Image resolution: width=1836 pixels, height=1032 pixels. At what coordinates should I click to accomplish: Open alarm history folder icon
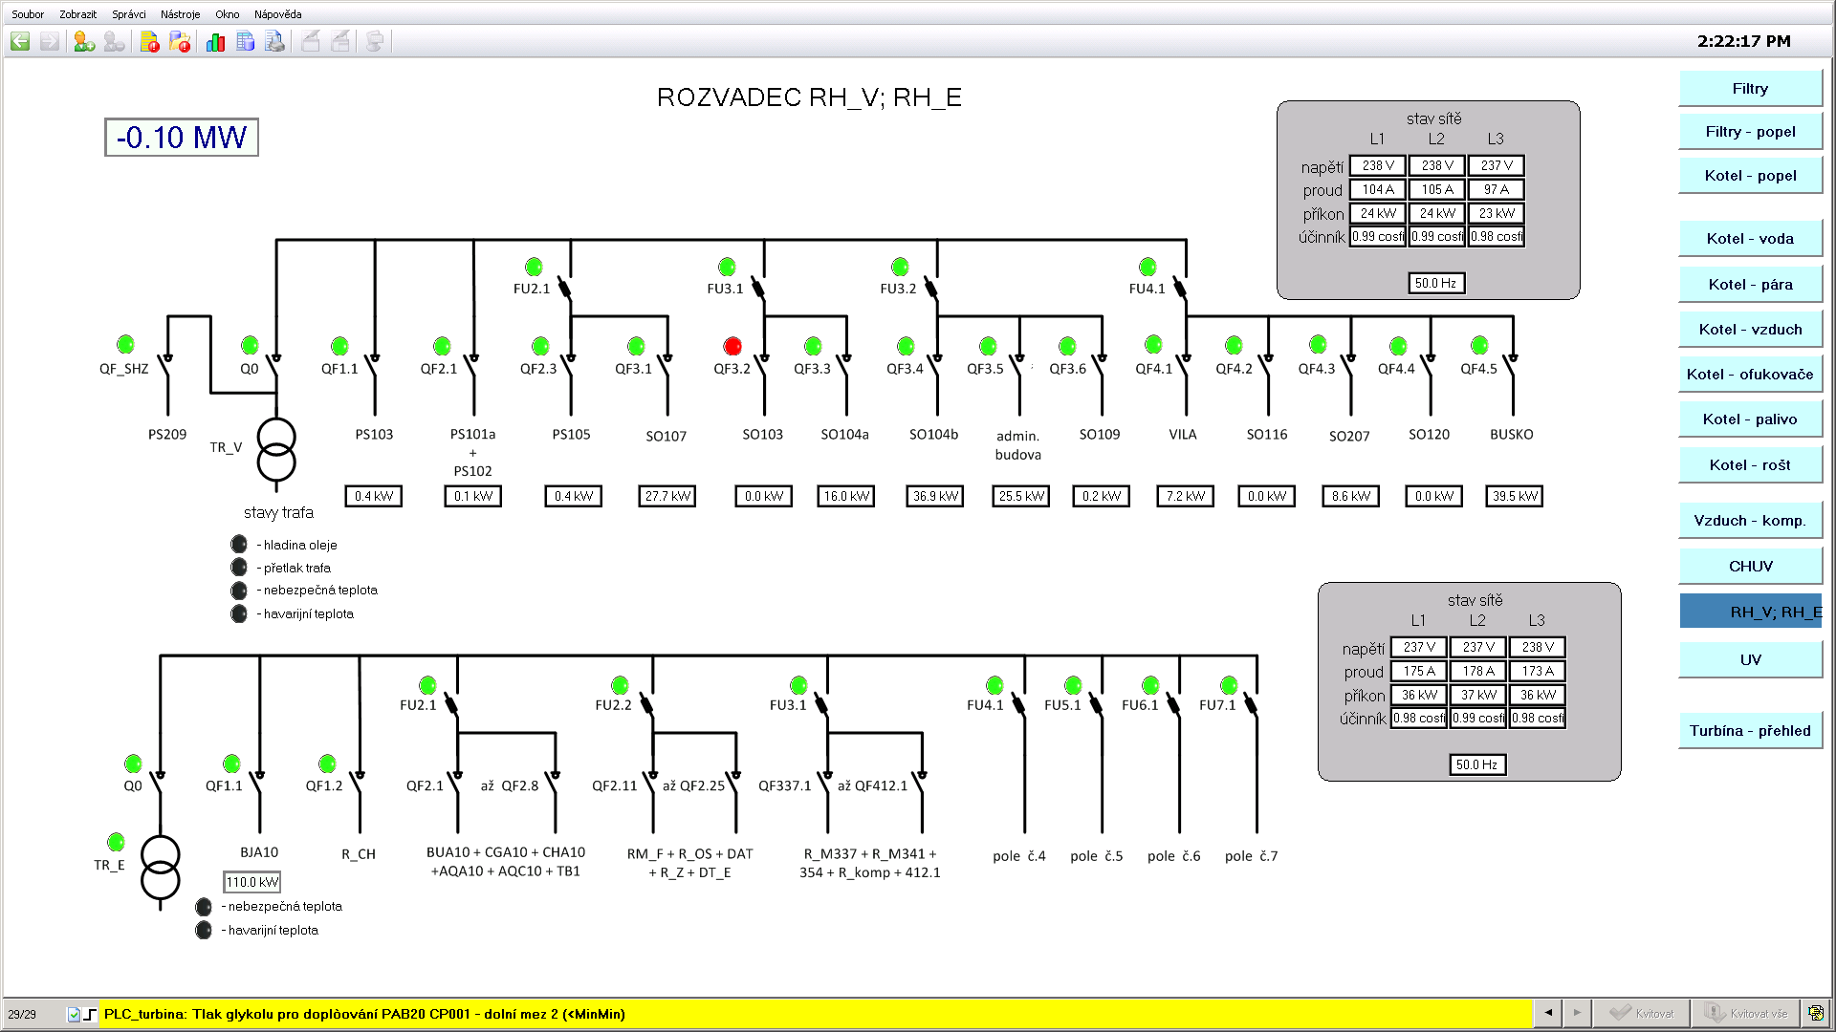pyautogui.click(x=180, y=41)
